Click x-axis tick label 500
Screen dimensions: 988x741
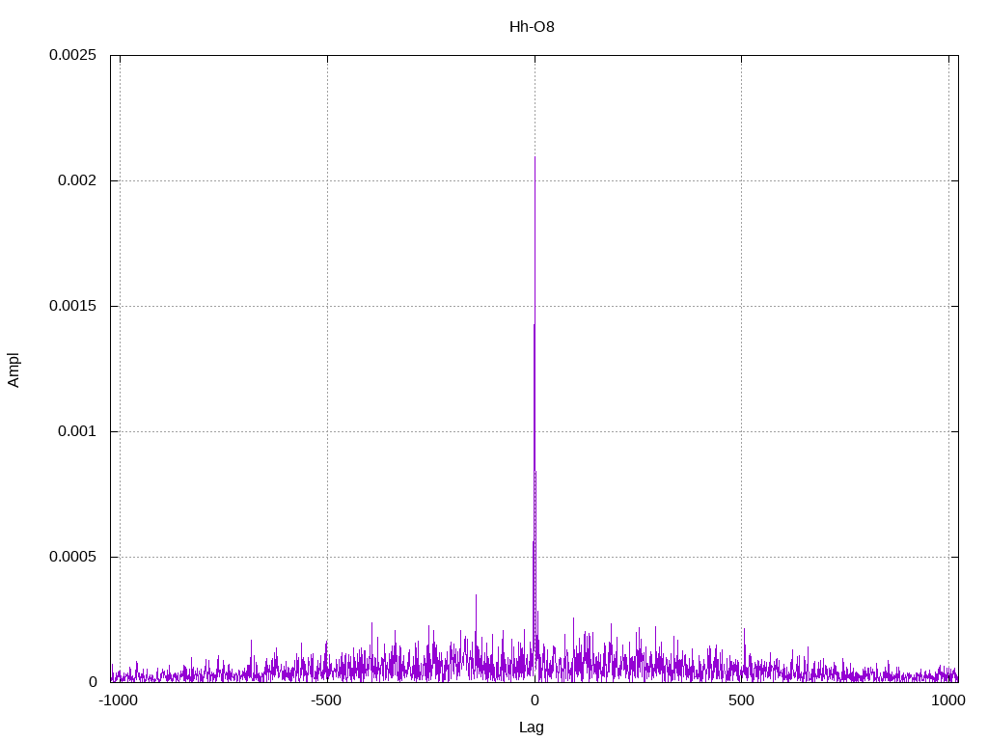point(741,700)
